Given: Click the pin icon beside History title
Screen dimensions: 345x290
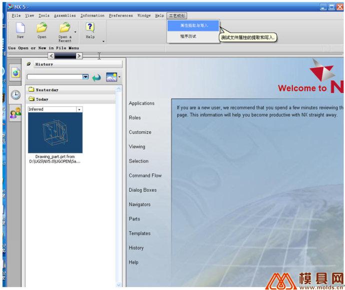Looking at the screenshot, I should 28,64.
